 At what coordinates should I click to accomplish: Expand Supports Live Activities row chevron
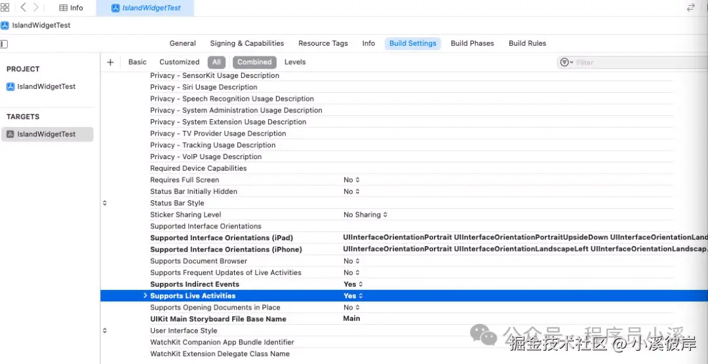pyautogui.click(x=145, y=295)
